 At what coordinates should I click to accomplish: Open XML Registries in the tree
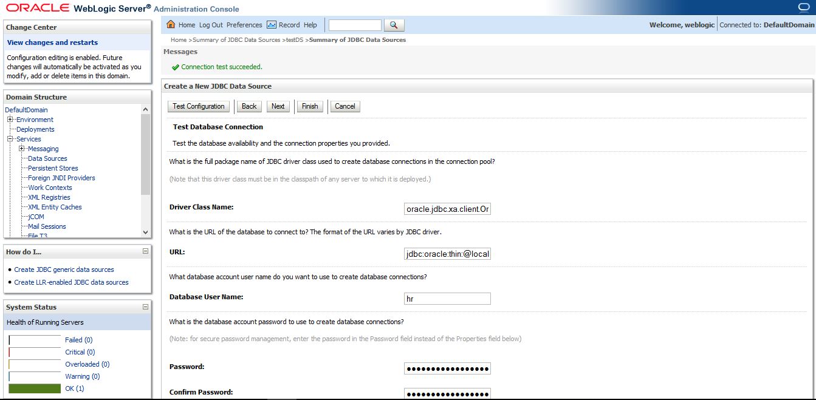coord(49,197)
